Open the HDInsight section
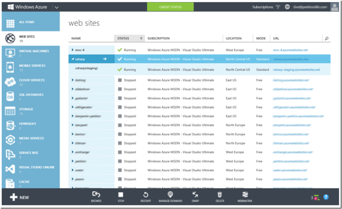 [x=30, y=125]
